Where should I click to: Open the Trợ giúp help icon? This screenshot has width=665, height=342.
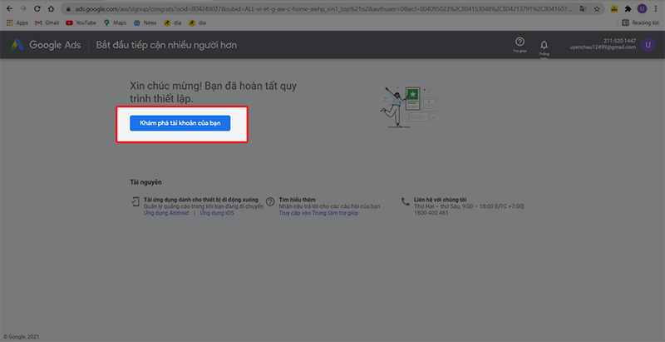pyautogui.click(x=520, y=42)
